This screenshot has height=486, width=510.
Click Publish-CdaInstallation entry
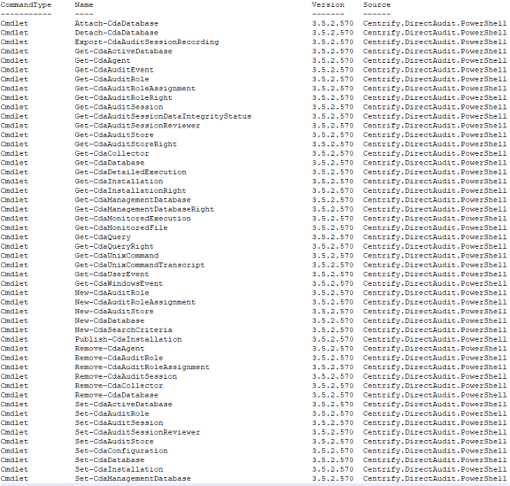coord(128,339)
